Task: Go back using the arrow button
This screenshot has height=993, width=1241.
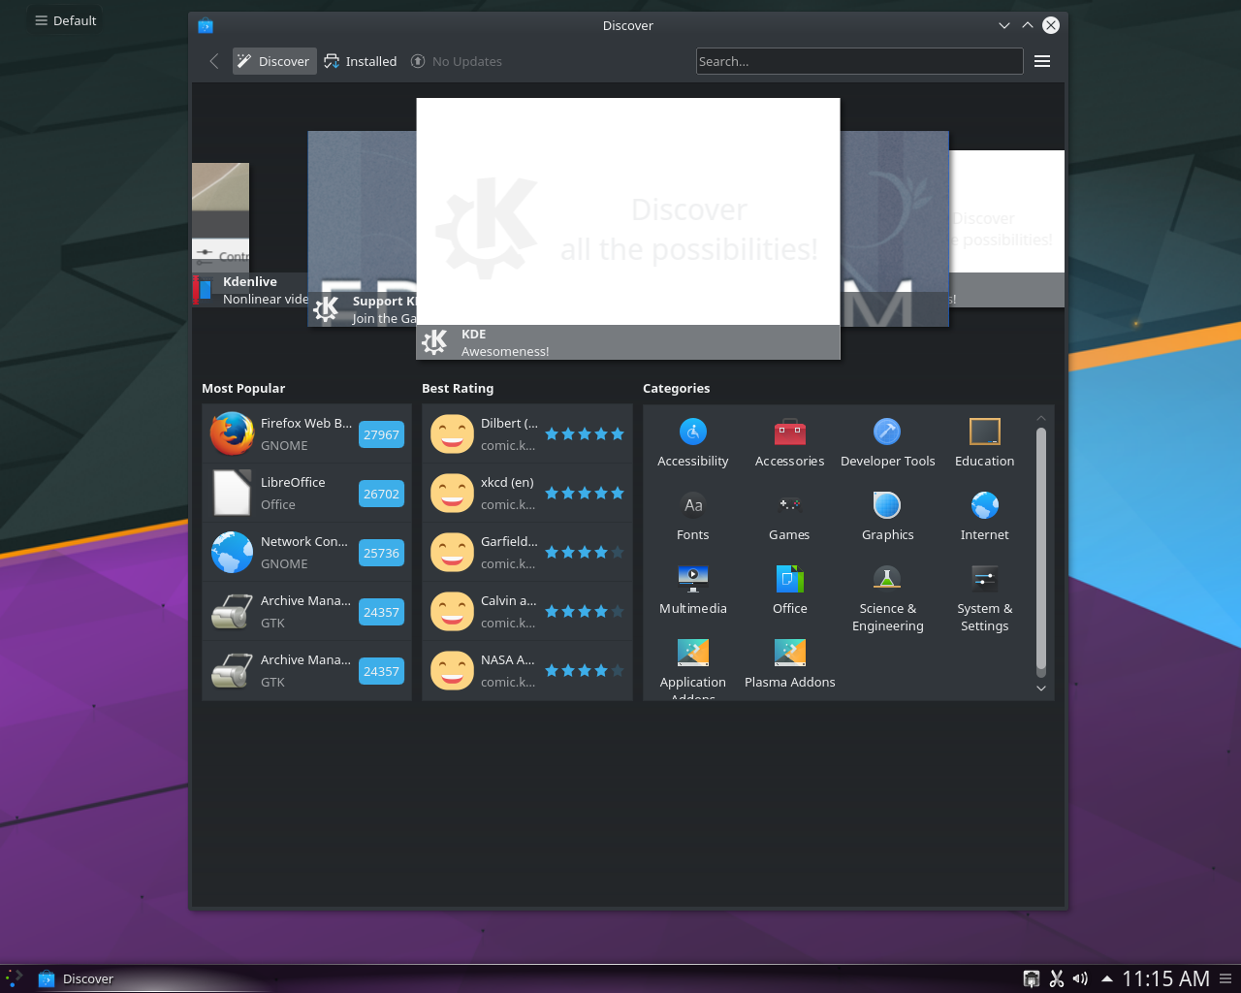Action: pos(214,61)
